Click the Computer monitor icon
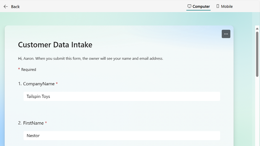The image size is (260, 146). (x=189, y=6)
